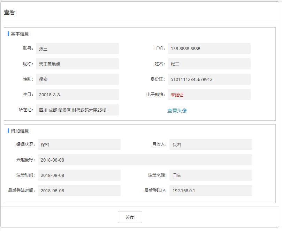282x231 pixels.
Task: Click the 昵称 field 天王盖地虎
Action: point(77,64)
